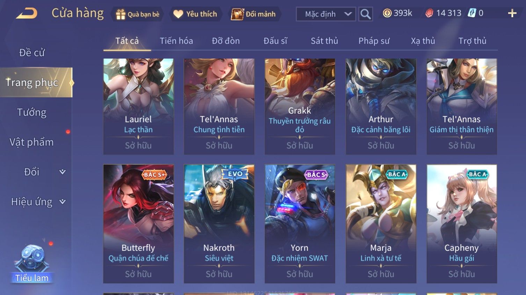
Task: Open Đổi mảnh chest icon
Action: (237, 14)
